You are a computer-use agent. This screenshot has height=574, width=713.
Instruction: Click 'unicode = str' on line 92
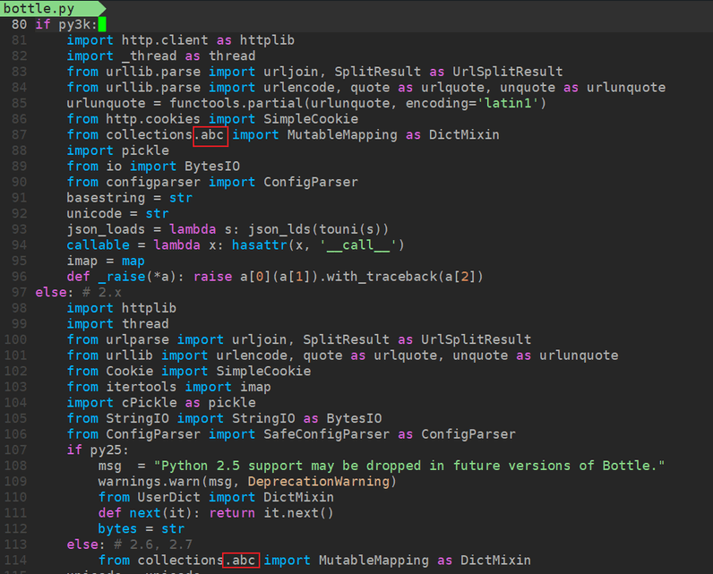coord(117,213)
